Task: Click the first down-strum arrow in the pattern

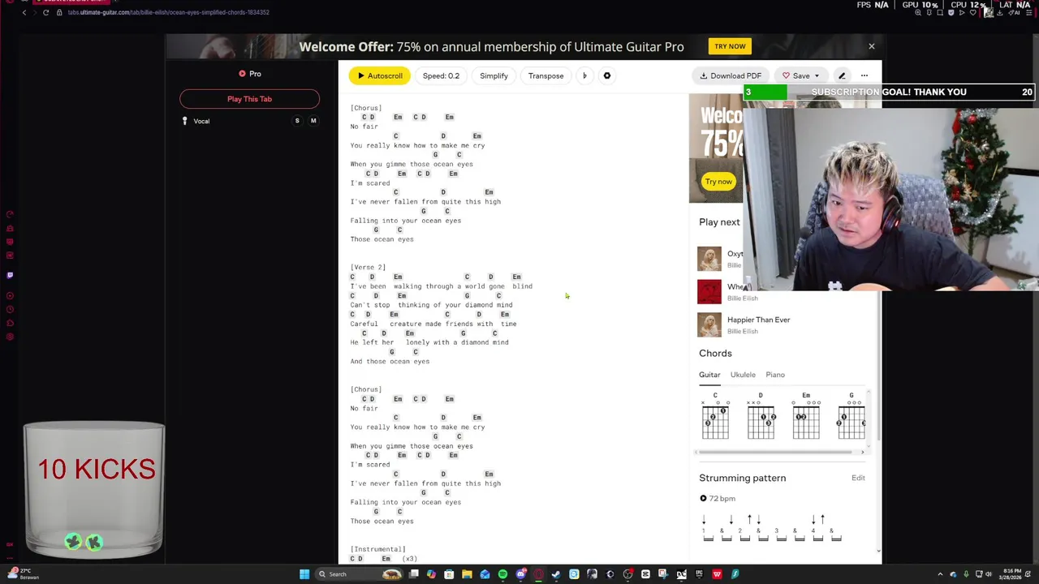Action: [704, 520]
